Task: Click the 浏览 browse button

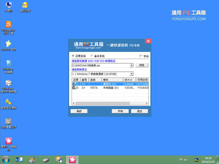Action: (142, 65)
